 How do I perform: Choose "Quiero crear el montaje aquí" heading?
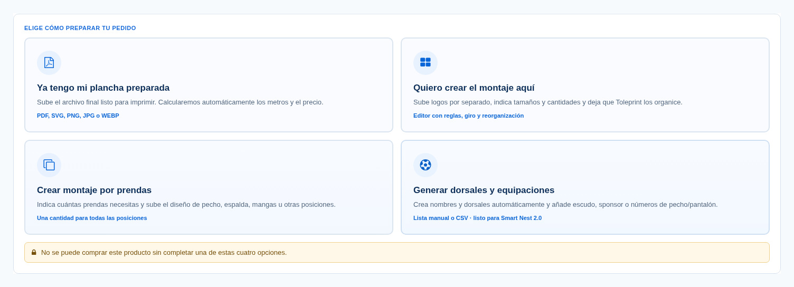[x=474, y=88]
